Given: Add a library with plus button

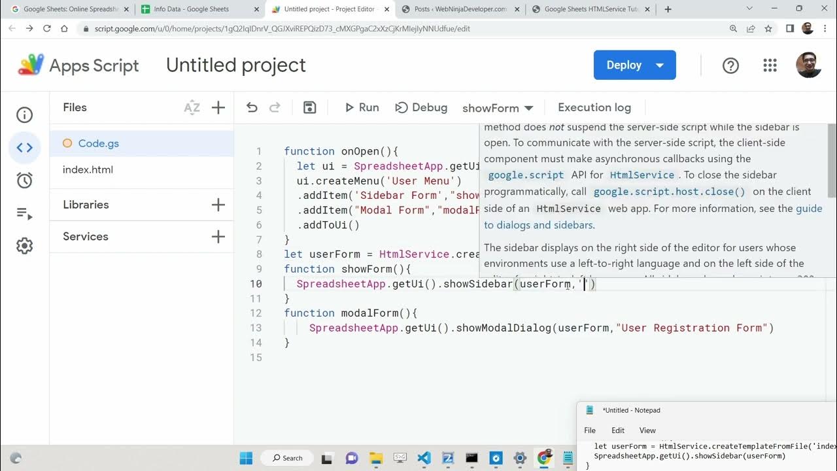Looking at the screenshot, I should [x=218, y=205].
